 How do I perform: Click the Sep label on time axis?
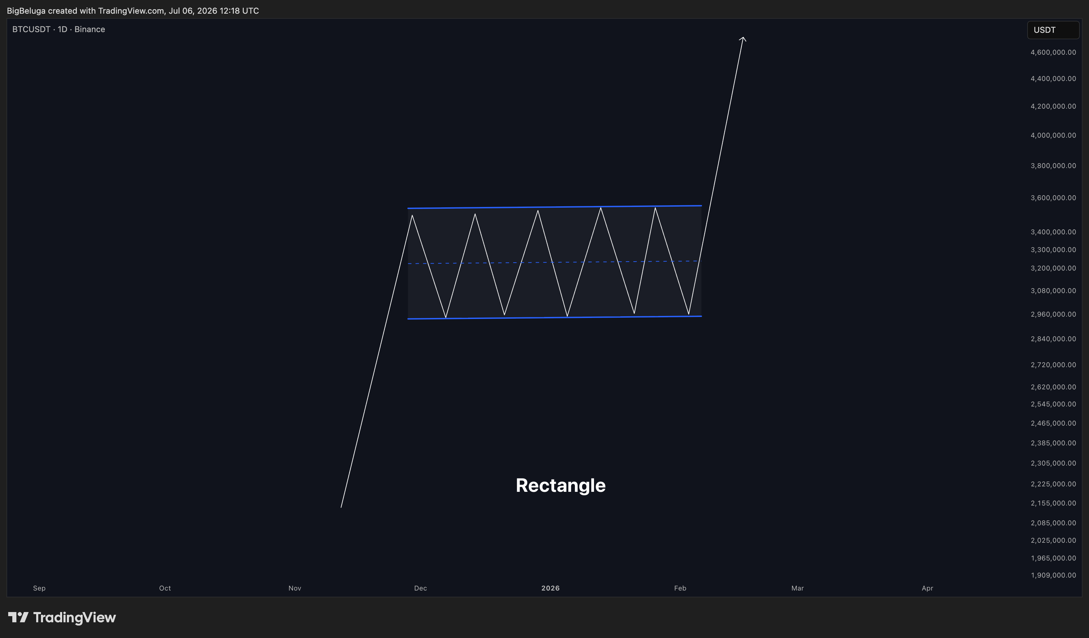[x=39, y=588]
